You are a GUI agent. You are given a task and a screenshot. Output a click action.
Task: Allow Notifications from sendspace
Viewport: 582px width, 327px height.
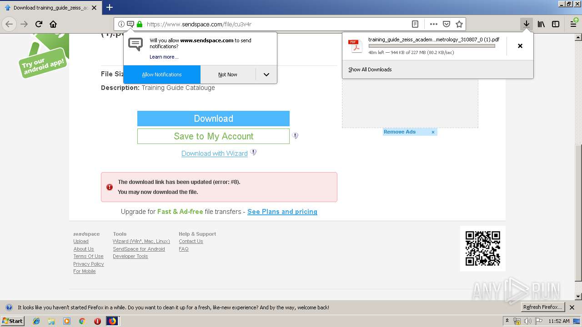click(x=162, y=74)
